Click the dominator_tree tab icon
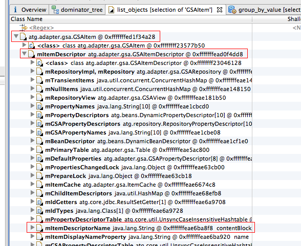Image resolution: width=301 pixels, height=246 pixels. point(55,10)
